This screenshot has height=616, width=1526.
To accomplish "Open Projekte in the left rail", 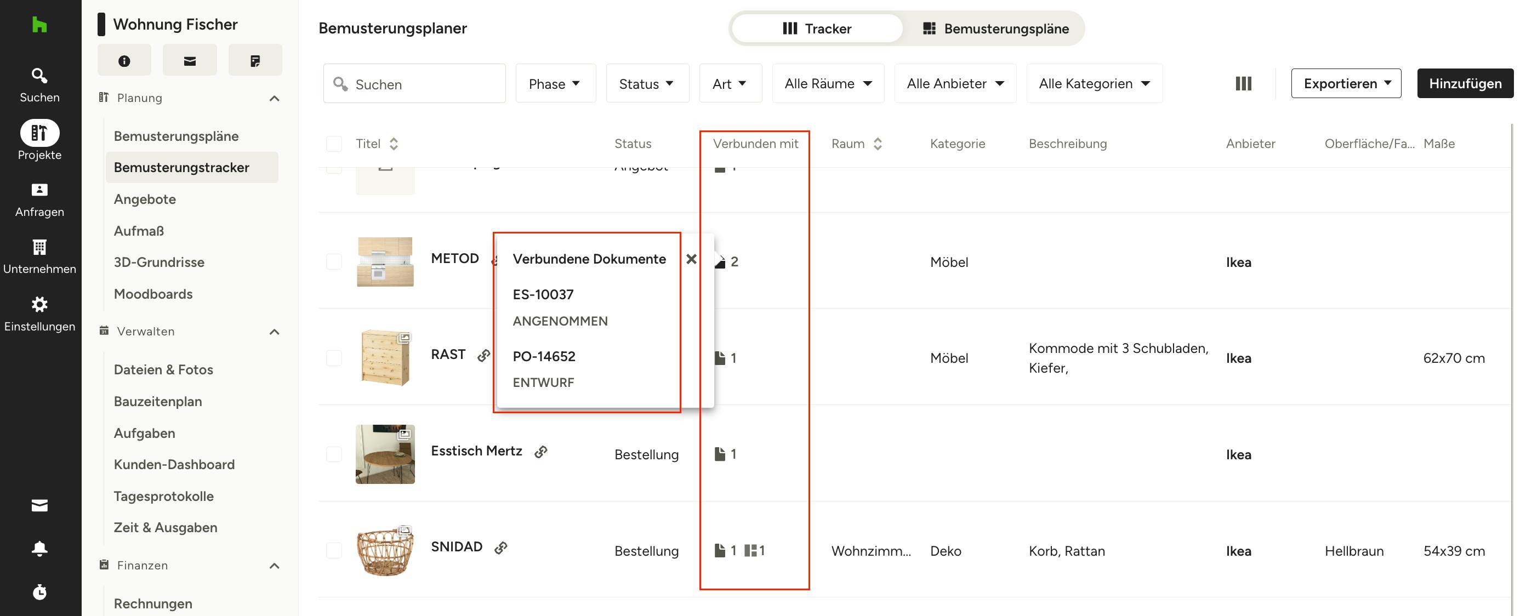I will coord(39,140).
